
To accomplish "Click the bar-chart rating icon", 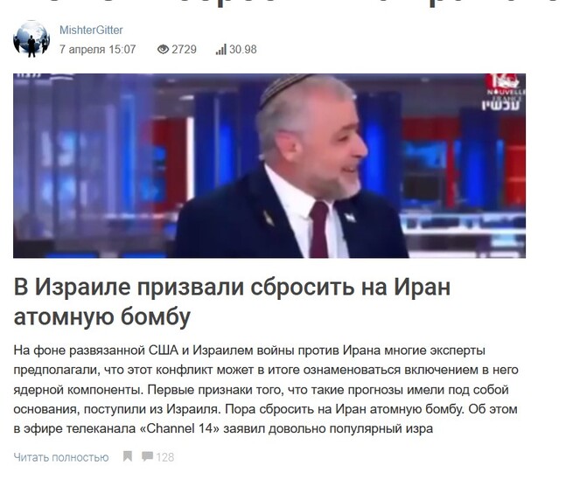I will click(x=221, y=49).
